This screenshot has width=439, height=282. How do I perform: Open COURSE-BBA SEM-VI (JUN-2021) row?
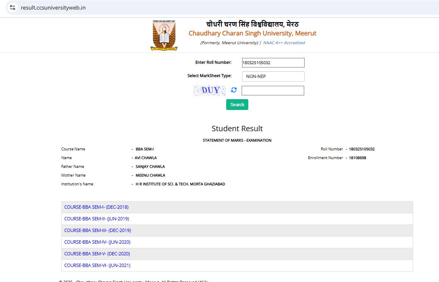97,265
